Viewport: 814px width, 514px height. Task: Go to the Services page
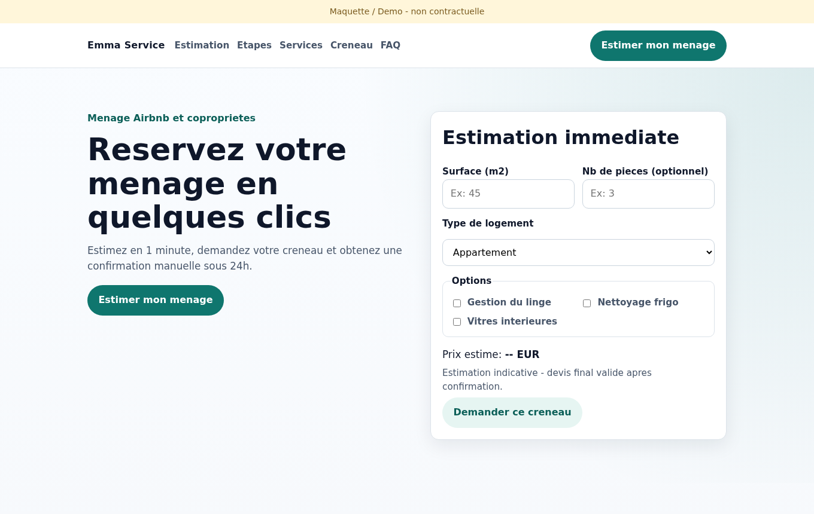[301, 45]
